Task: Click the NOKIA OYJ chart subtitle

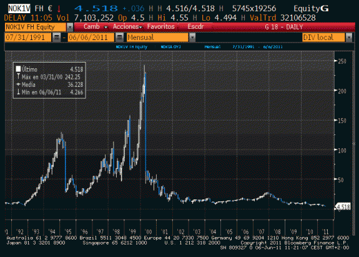Action: 170,47
